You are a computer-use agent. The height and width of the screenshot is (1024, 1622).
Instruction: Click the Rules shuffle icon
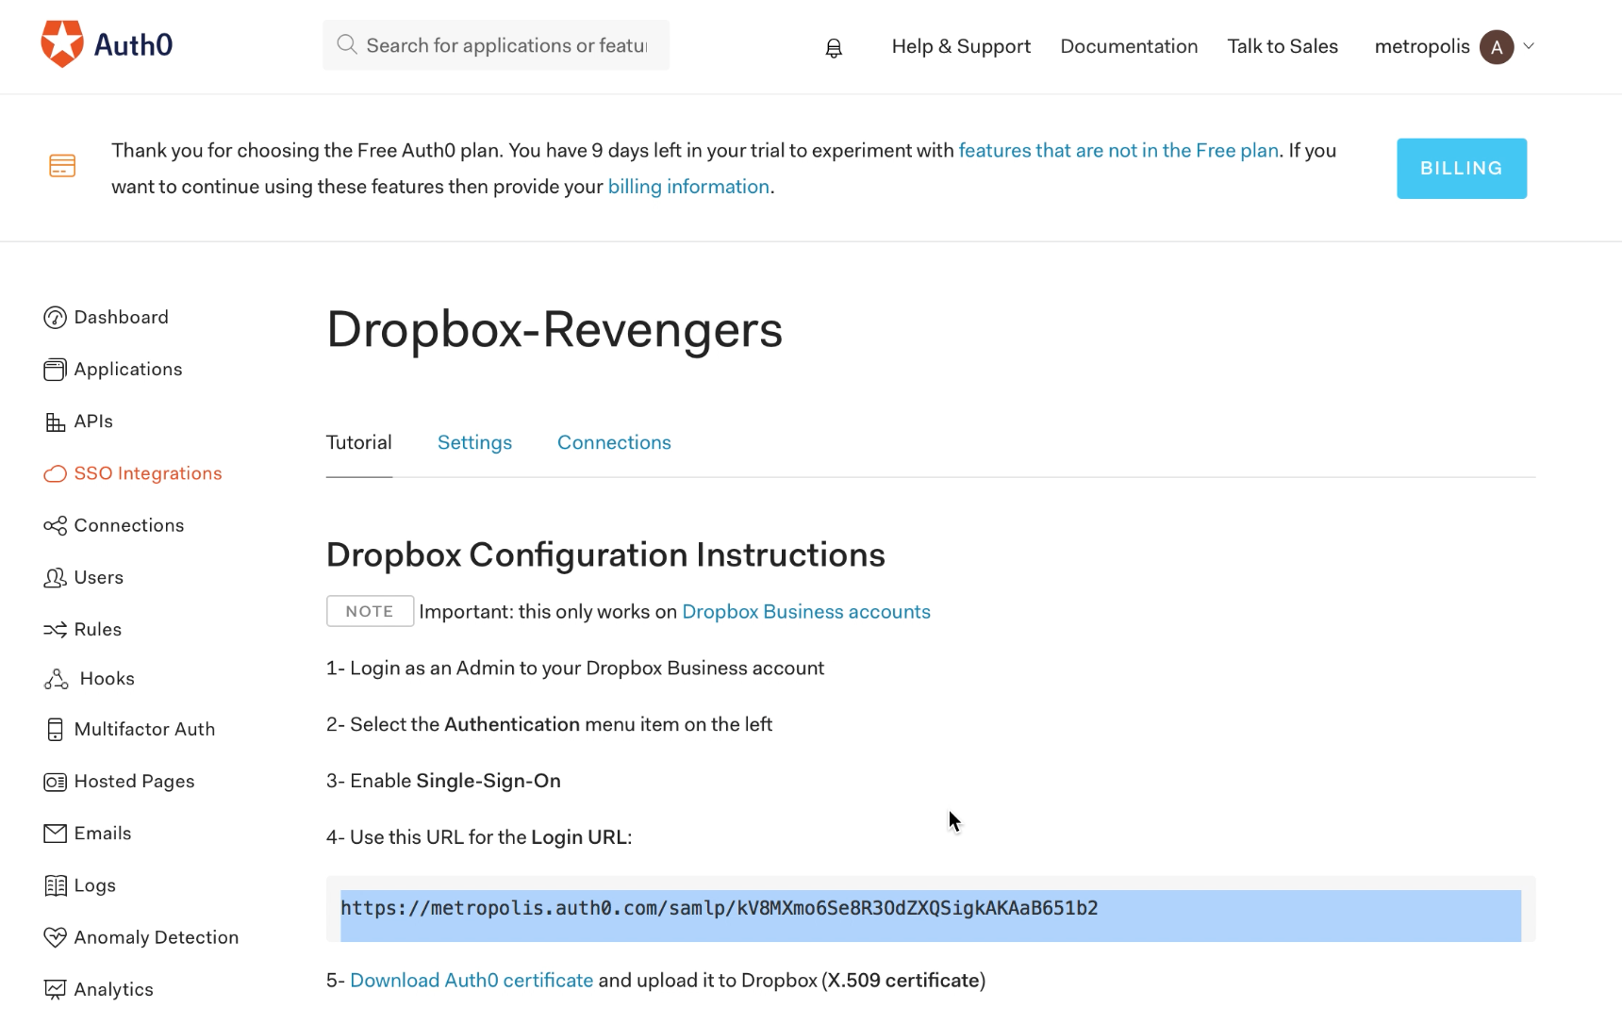[x=55, y=629]
